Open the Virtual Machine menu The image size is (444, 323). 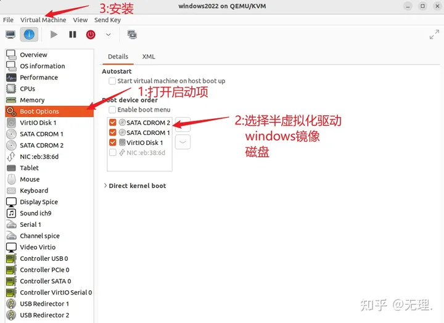pyautogui.click(x=43, y=20)
